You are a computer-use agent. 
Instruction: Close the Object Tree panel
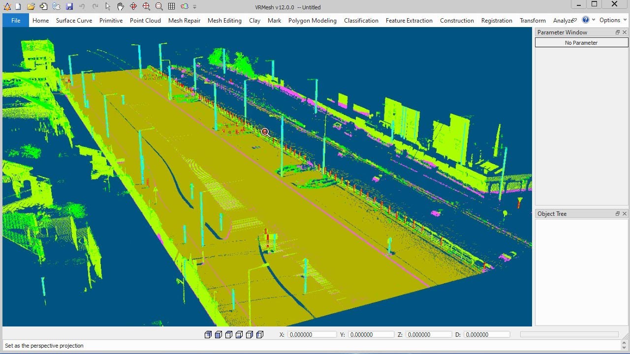(625, 213)
